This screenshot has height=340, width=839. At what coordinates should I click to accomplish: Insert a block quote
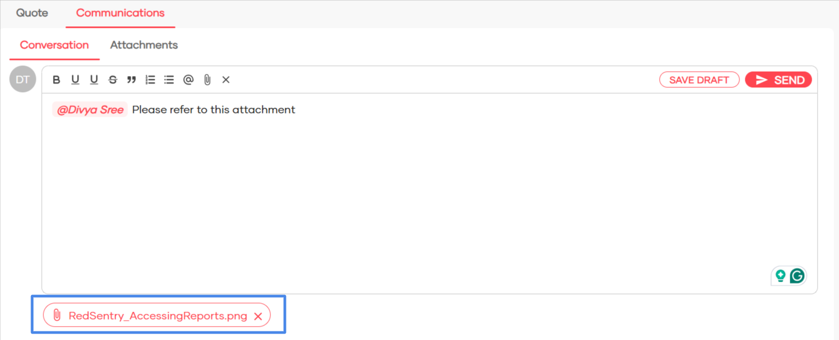point(131,80)
